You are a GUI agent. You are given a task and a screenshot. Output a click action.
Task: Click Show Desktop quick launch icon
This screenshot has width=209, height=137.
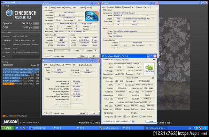click(x=17, y=128)
